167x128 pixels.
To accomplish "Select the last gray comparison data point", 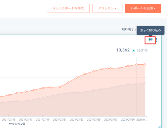I will [x=145, y=84].
